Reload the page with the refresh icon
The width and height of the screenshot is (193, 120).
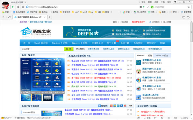pyautogui.click(x=18, y=7)
